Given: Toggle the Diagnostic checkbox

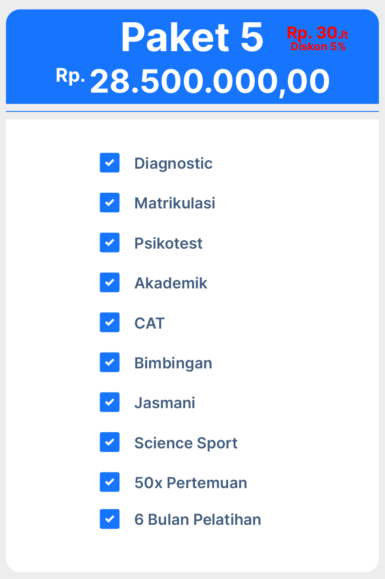Looking at the screenshot, I should [x=110, y=163].
